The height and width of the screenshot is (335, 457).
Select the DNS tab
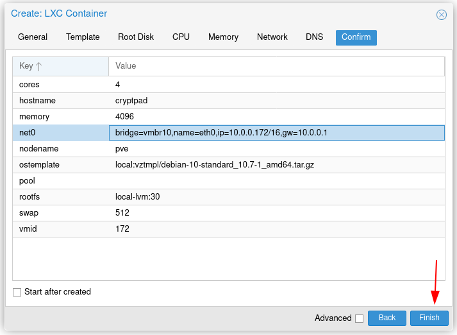(x=315, y=37)
